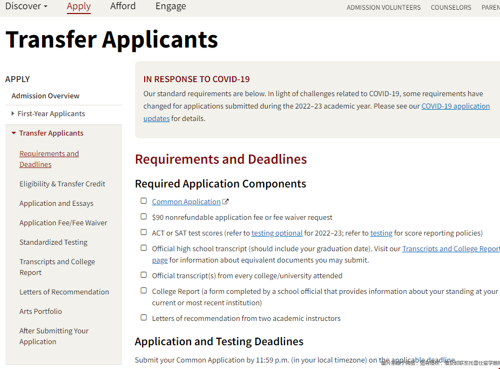Screen dimensions: 500x369
Task: Follow the testing optional link
Action: 276,233
